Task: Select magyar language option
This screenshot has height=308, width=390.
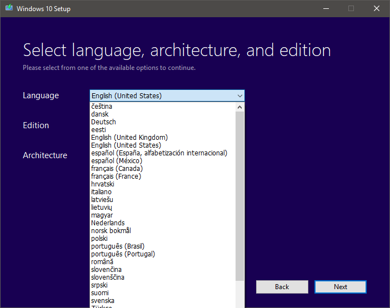Action: (x=163, y=215)
